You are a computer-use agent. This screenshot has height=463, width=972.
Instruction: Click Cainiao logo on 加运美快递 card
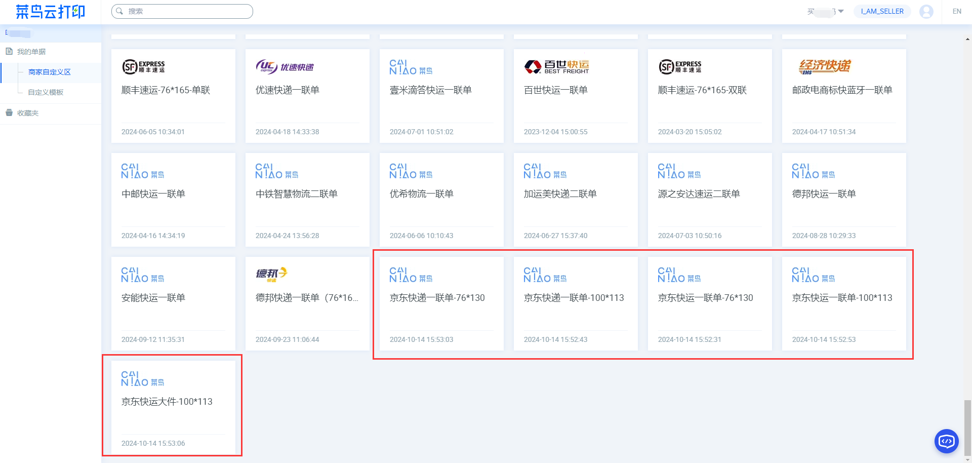(x=545, y=171)
